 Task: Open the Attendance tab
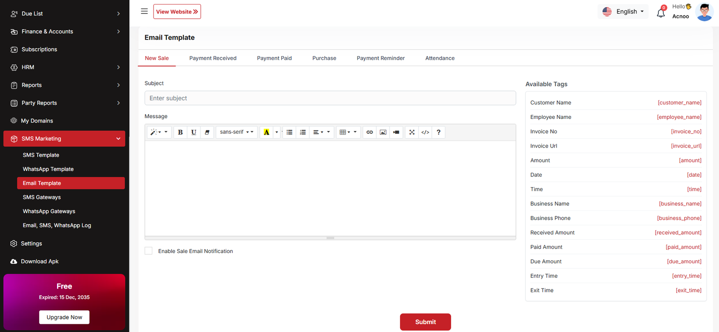(x=439, y=58)
